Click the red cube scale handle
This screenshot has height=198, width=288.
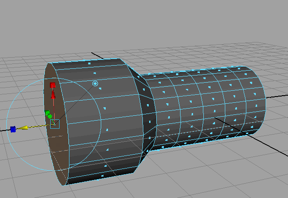52,85
